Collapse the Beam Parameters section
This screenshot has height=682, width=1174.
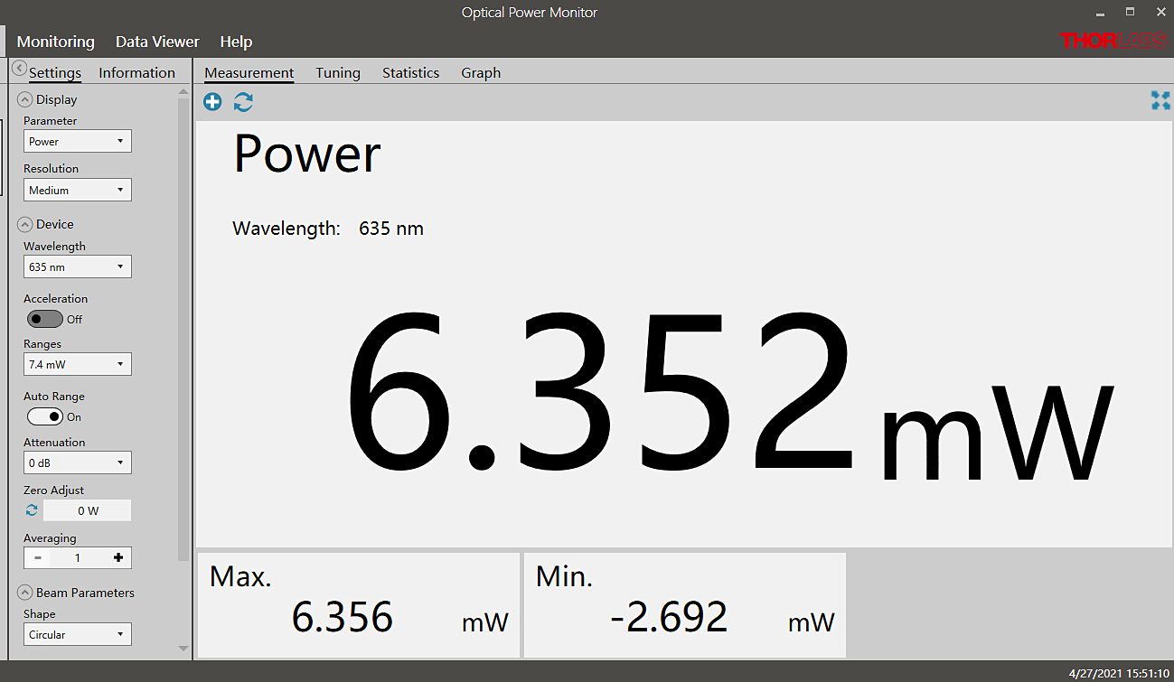[x=25, y=593]
